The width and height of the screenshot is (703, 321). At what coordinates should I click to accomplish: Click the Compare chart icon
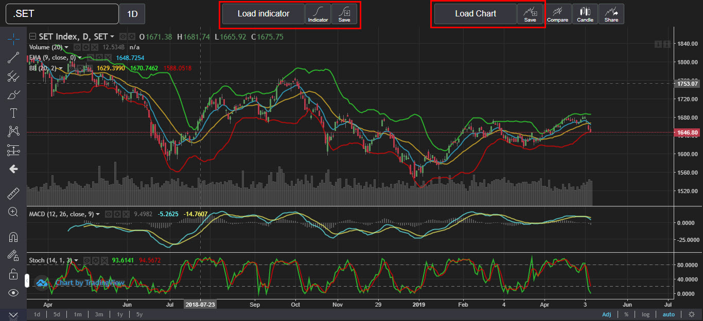558,14
